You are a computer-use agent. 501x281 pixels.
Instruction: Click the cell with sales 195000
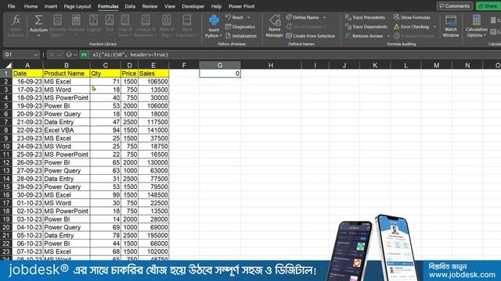click(153, 236)
